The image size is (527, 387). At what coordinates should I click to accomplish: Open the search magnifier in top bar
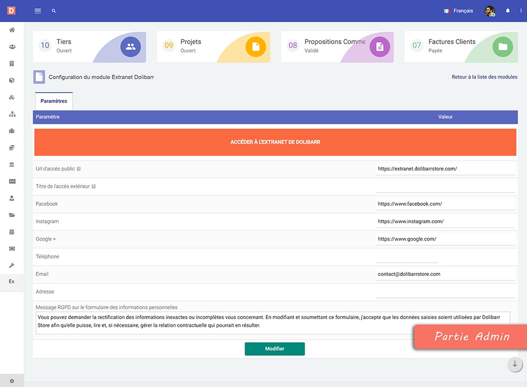[x=53, y=11]
